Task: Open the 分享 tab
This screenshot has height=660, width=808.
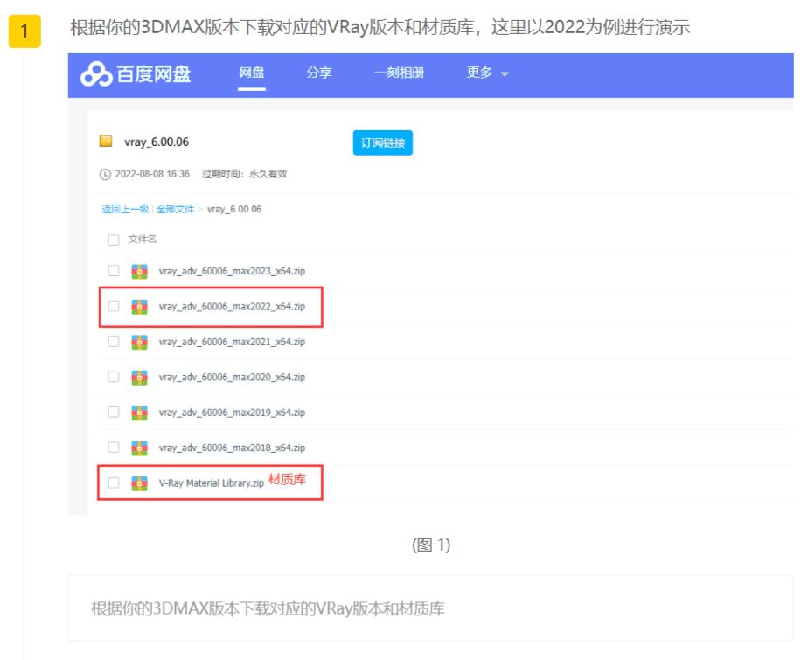Action: 319,73
